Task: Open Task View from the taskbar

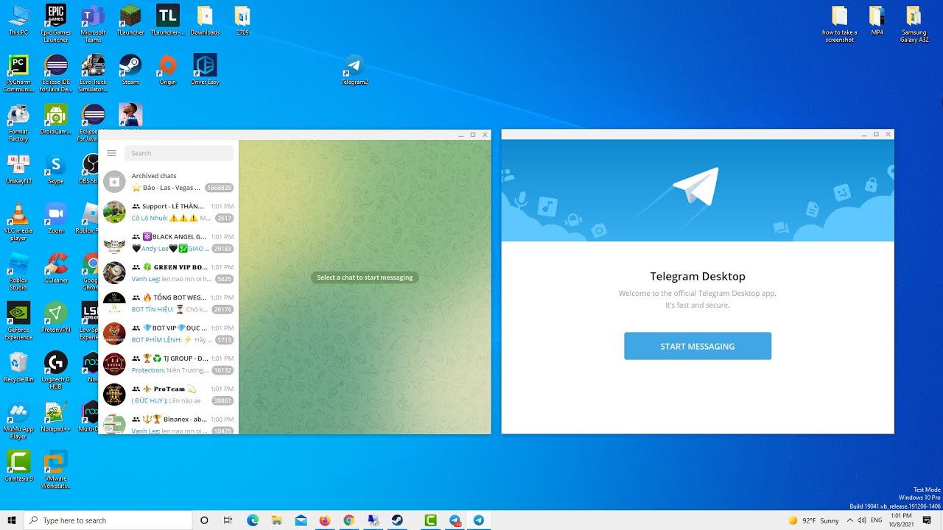Action: click(228, 520)
